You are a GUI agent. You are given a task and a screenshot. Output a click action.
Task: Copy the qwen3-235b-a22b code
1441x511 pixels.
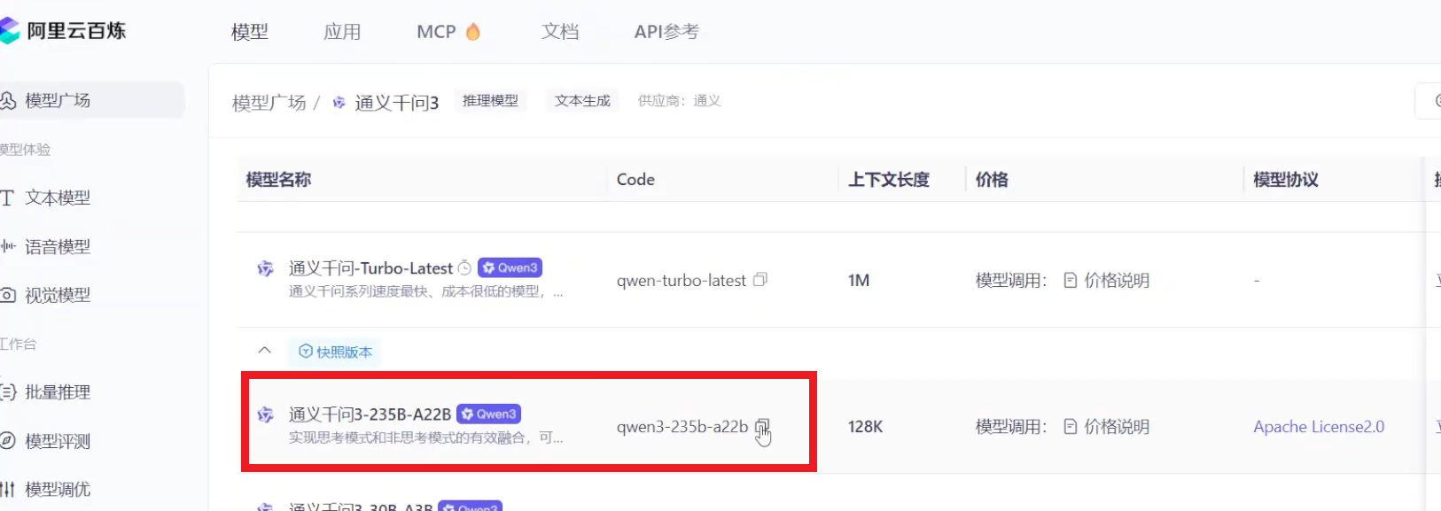(x=762, y=426)
